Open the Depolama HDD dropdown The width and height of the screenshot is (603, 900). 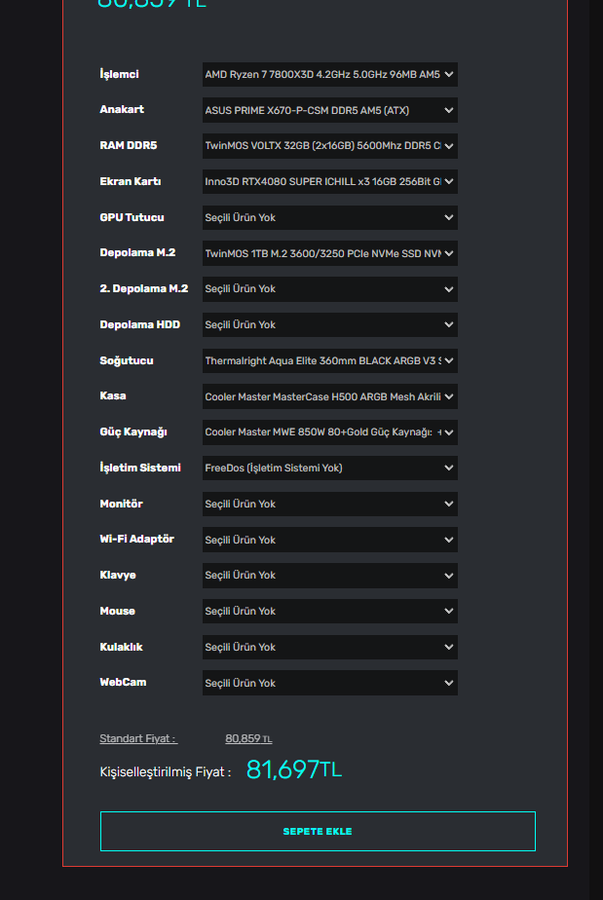click(x=329, y=324)
